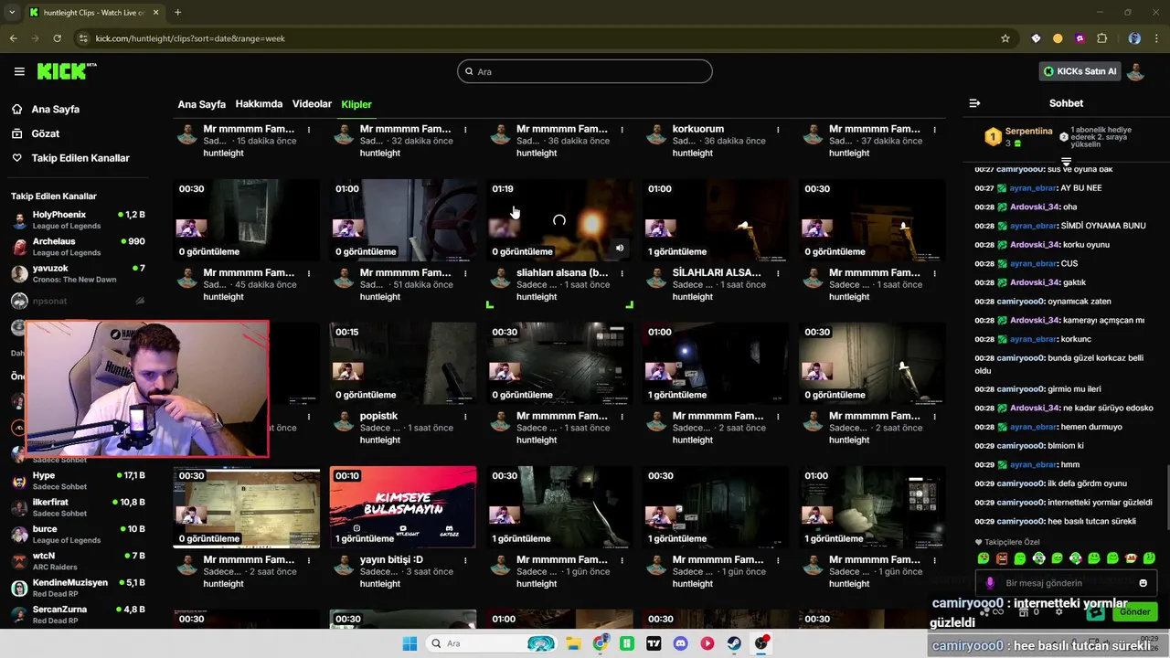
Task: Open Gözat in the left sidebar
Action: pyautogui.click(x=45, y=133)
